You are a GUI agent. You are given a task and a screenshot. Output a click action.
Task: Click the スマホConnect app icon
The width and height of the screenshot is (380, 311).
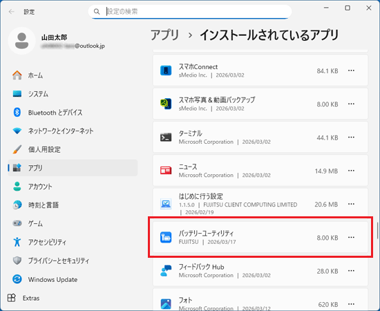point(166,70)
